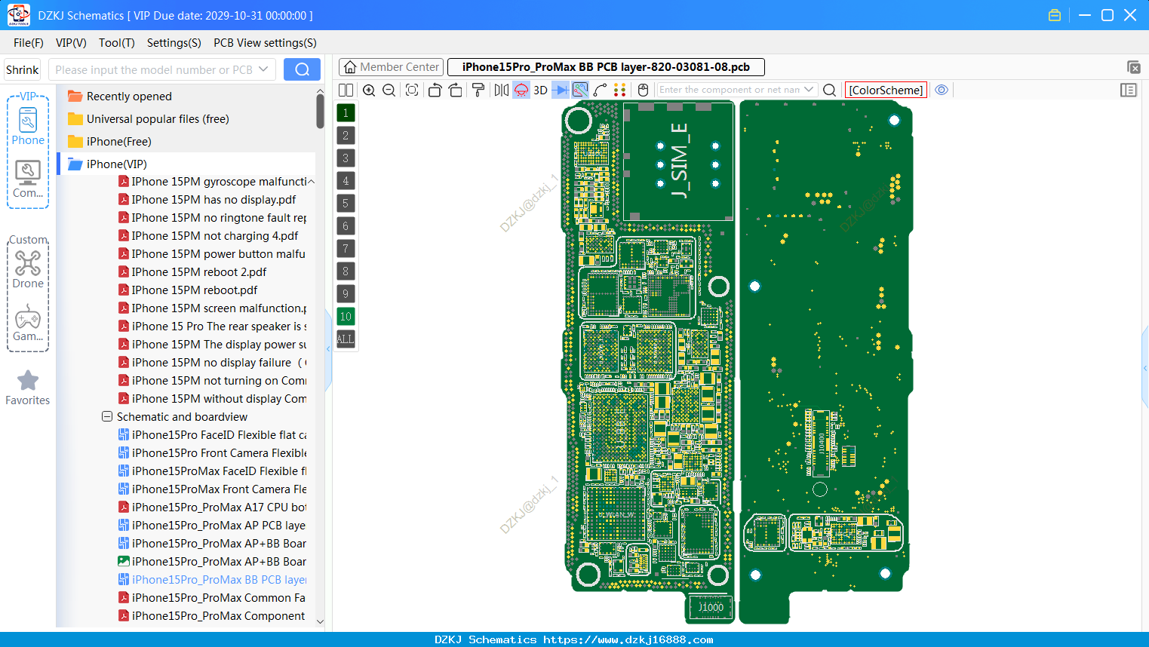Open the VIP(V) menu
This screenshot has height=647, width=1149.
click(x=71, y=43)
